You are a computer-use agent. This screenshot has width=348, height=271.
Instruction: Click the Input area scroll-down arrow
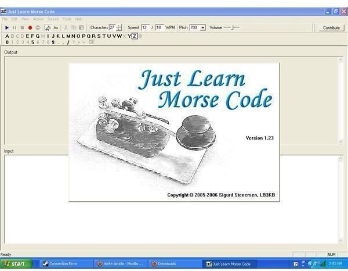click(x=340, y=240)
